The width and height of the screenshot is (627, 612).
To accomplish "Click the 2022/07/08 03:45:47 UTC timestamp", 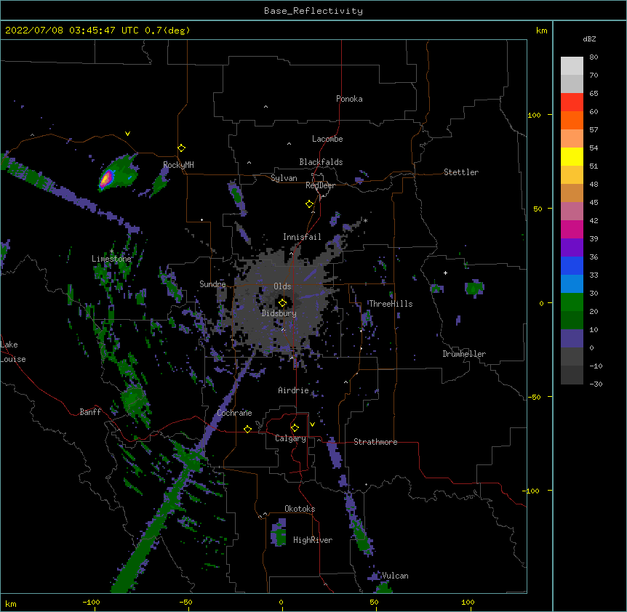I will pyautogui.click(x=97, y=31).
